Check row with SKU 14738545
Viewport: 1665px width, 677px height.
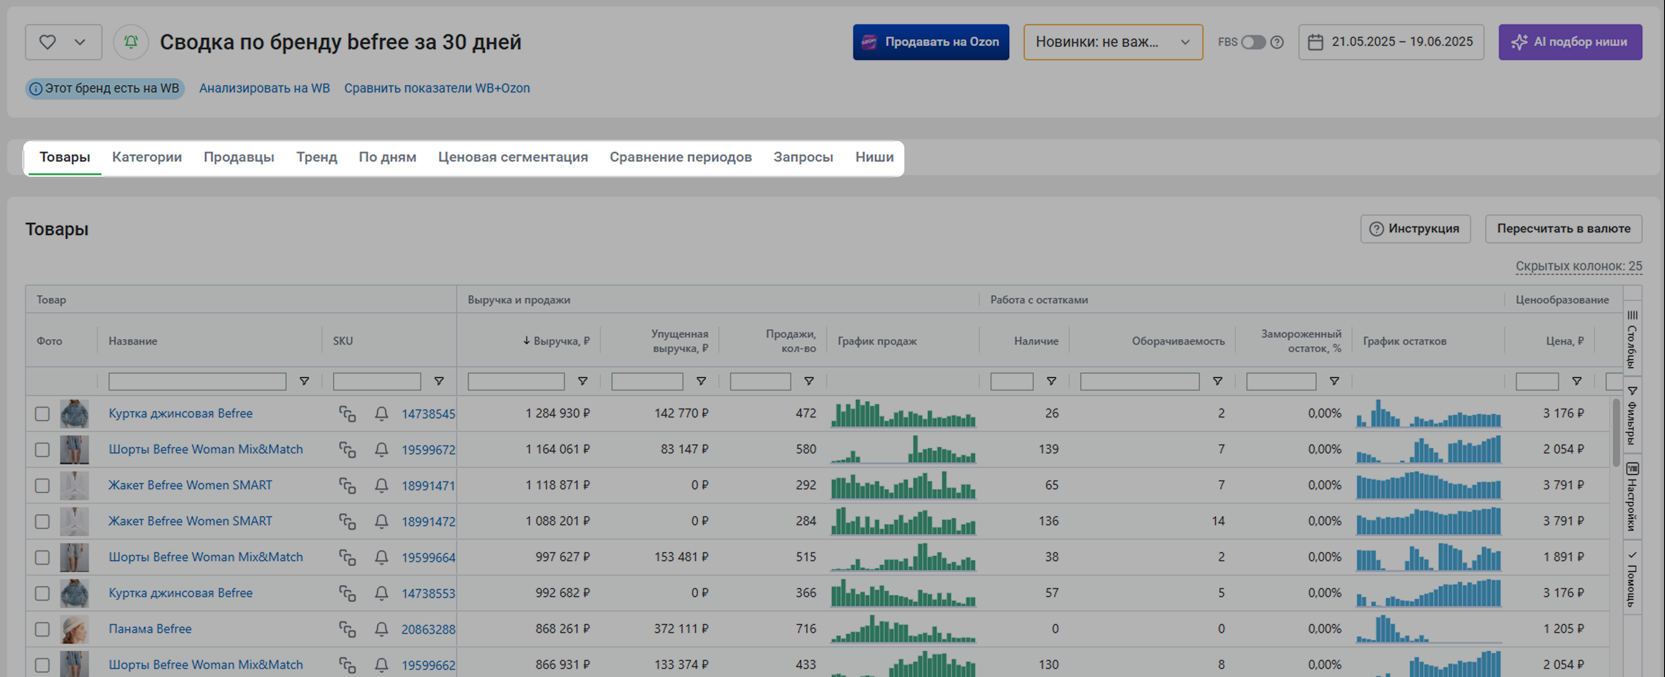coord(42,414)
